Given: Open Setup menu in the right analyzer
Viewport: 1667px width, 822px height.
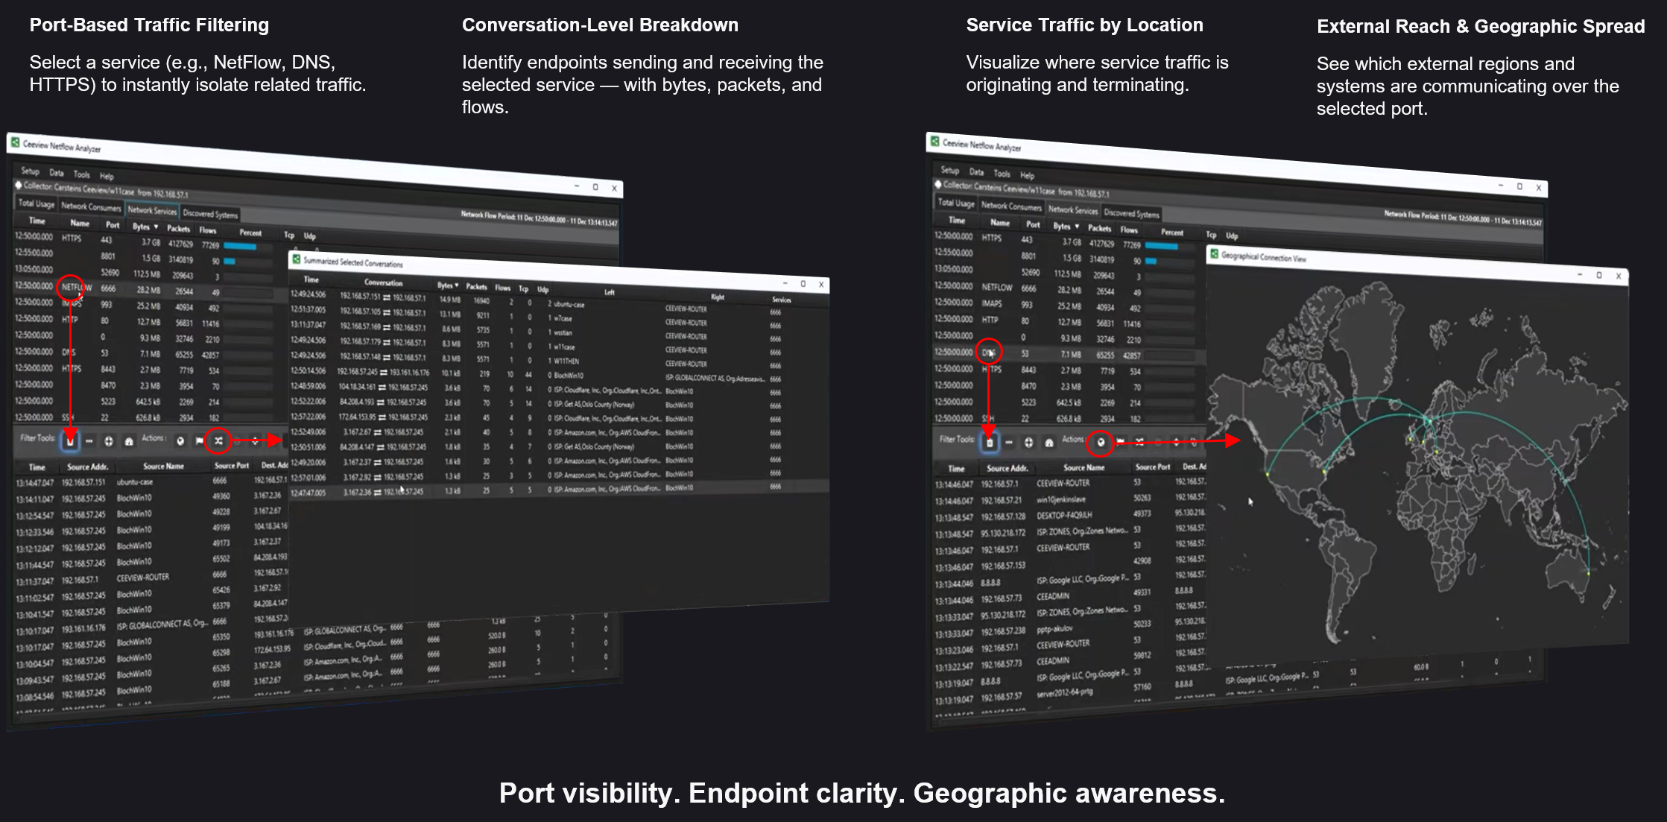Looking at the screenshot, I should [x=949, y=171].
